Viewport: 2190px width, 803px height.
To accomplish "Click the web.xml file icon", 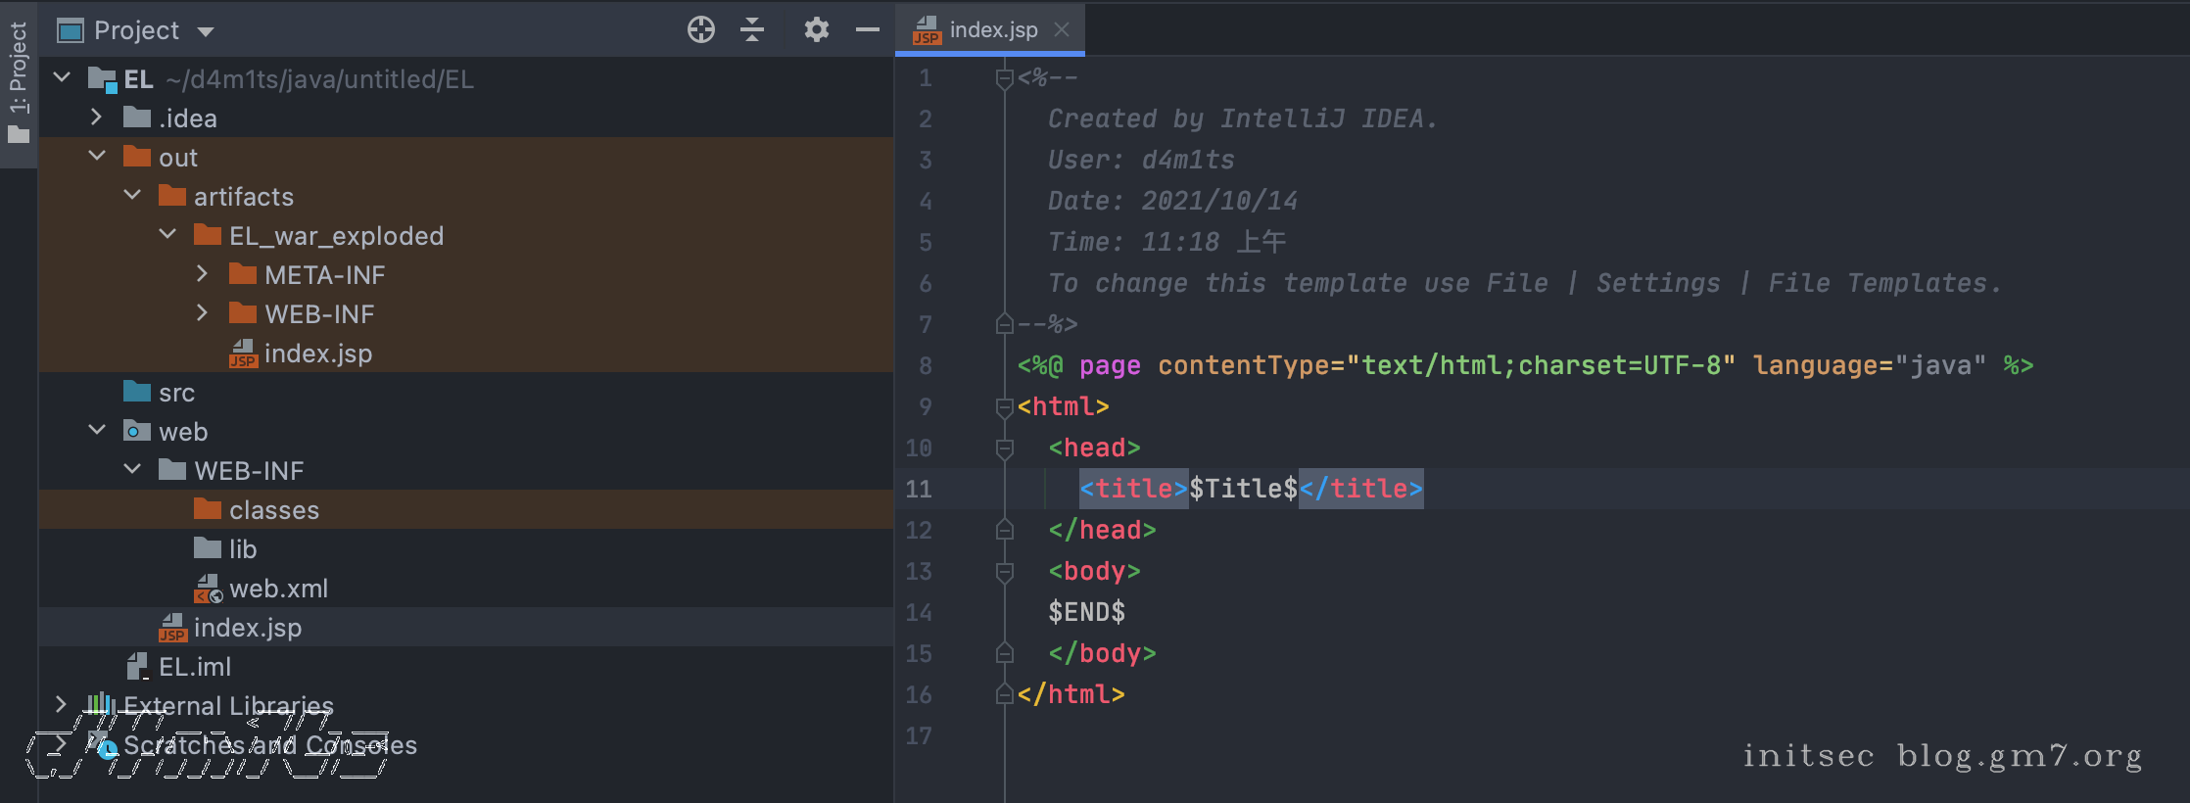I will click(x=208, y=589).
